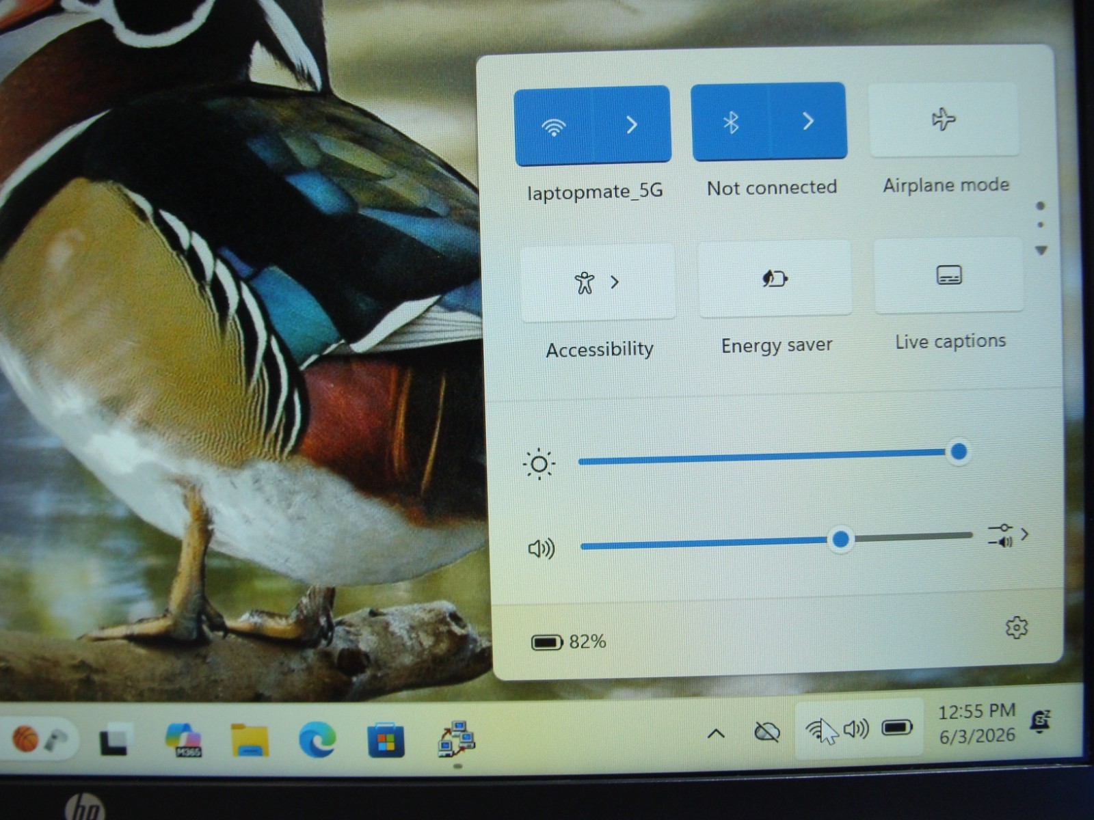
Task: Turn on Energy saver
Action: point(775,279)
